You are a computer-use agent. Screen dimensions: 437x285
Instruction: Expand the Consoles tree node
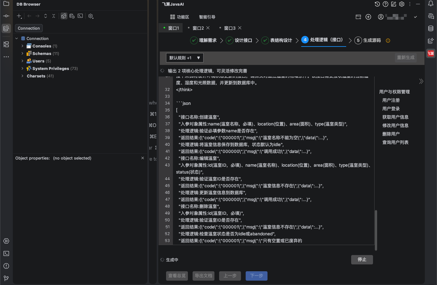23,46
